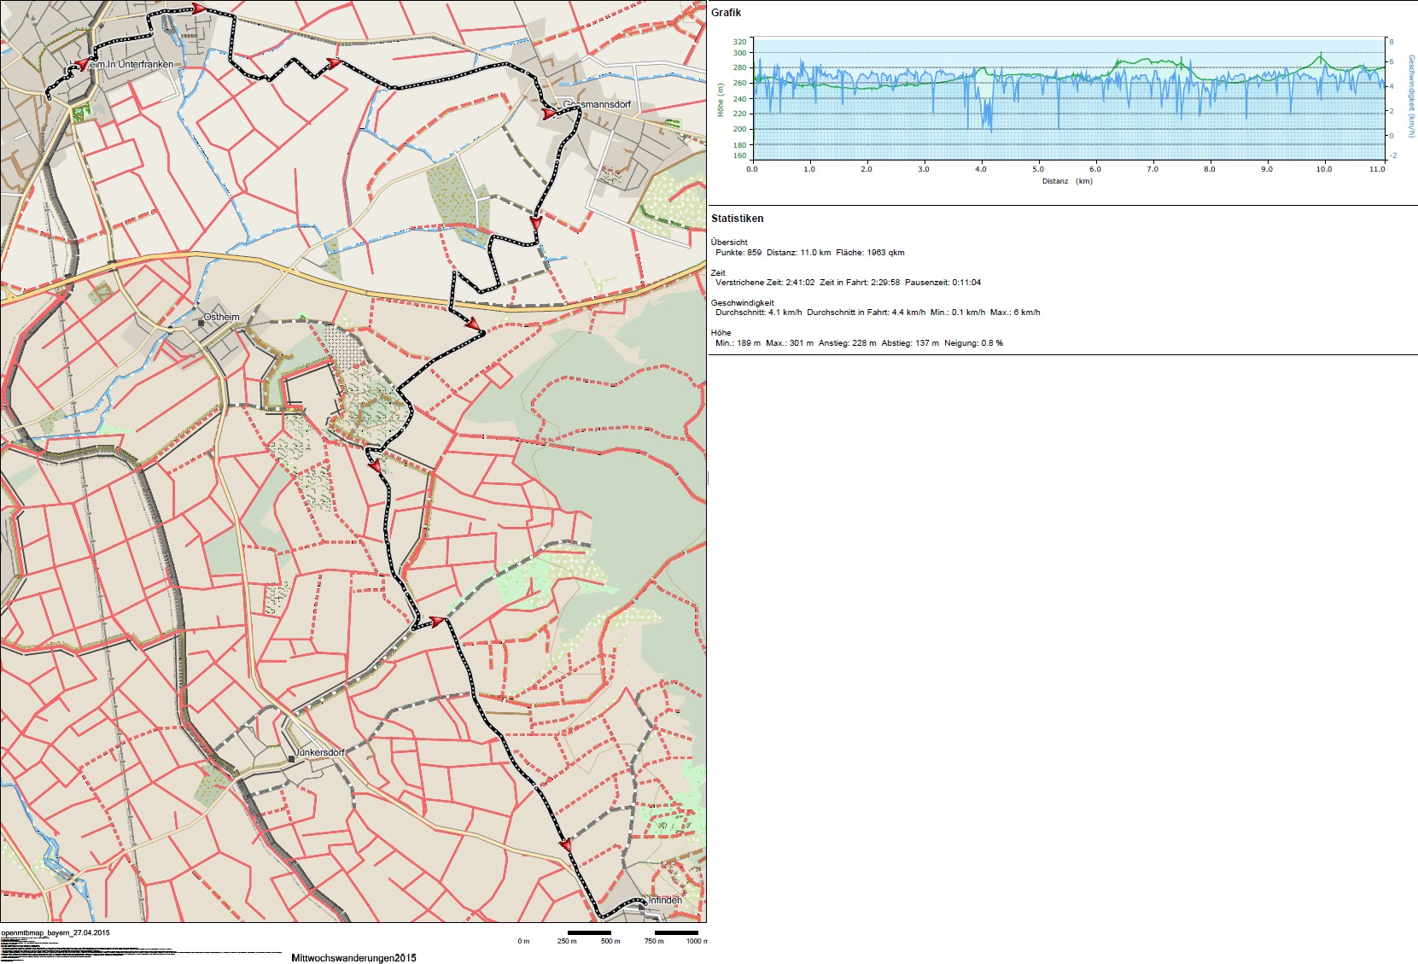Click the last red arrow before Infinden
The height and width of the screenshot is (964, 1418).
point(565,844)
